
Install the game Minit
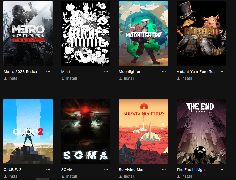pos(69,78)
